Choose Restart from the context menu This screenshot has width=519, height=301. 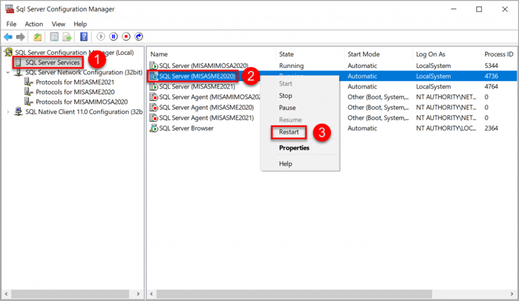(289, 132)
